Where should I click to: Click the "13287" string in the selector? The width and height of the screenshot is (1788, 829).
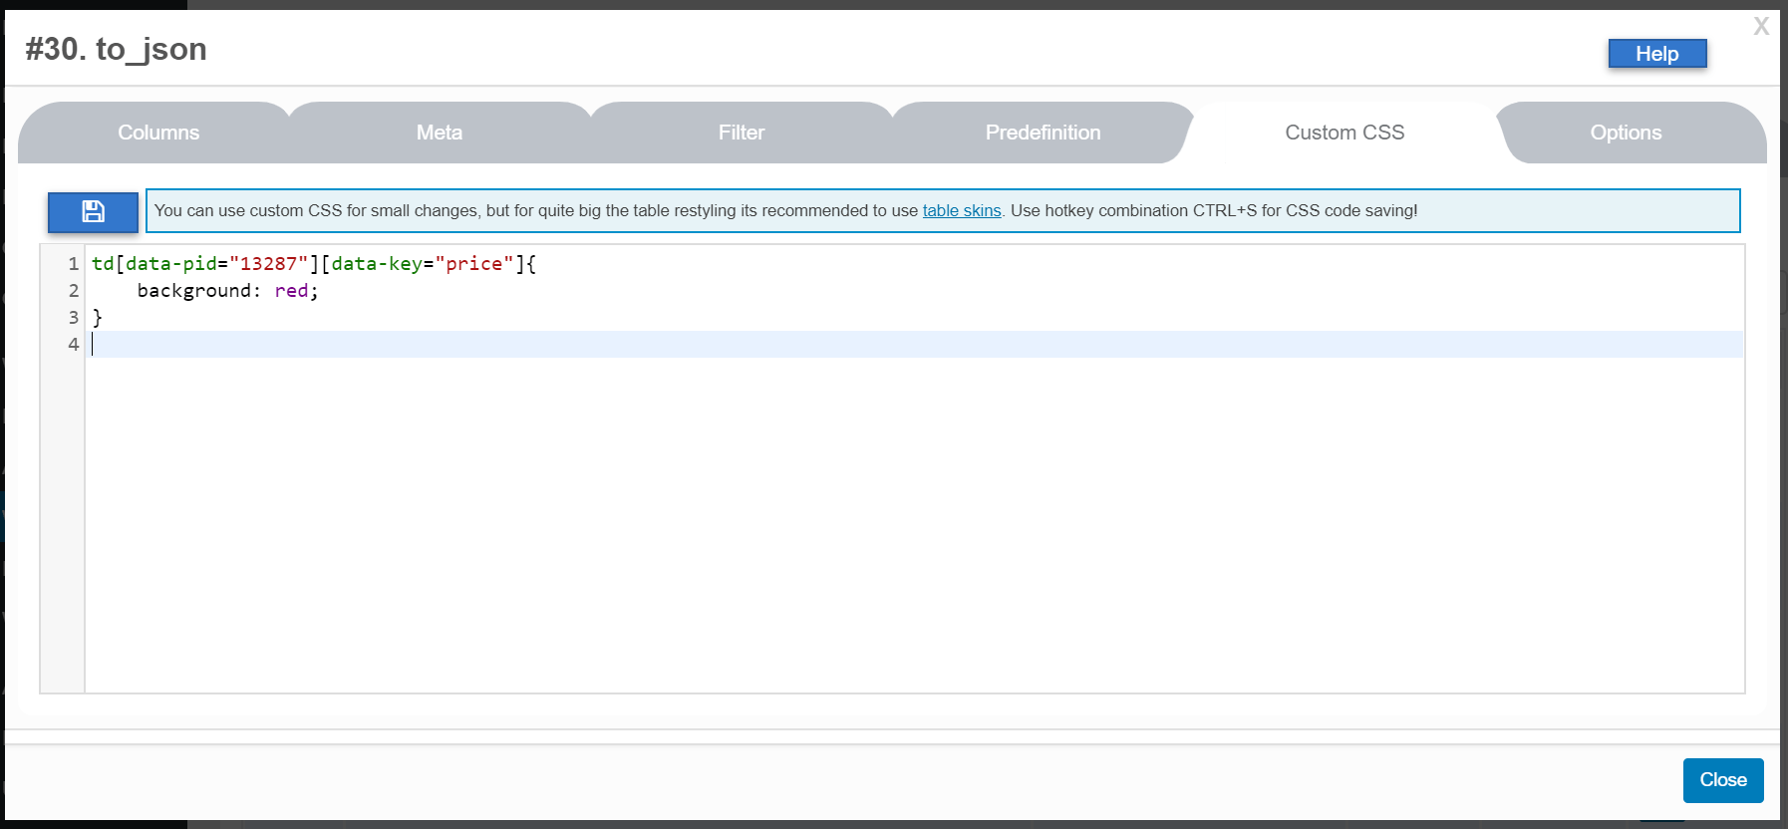coord(268,264)
